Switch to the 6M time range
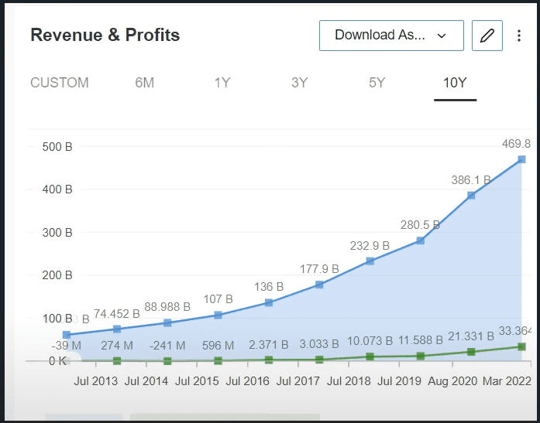540x423 pixels. coord(145,83)
